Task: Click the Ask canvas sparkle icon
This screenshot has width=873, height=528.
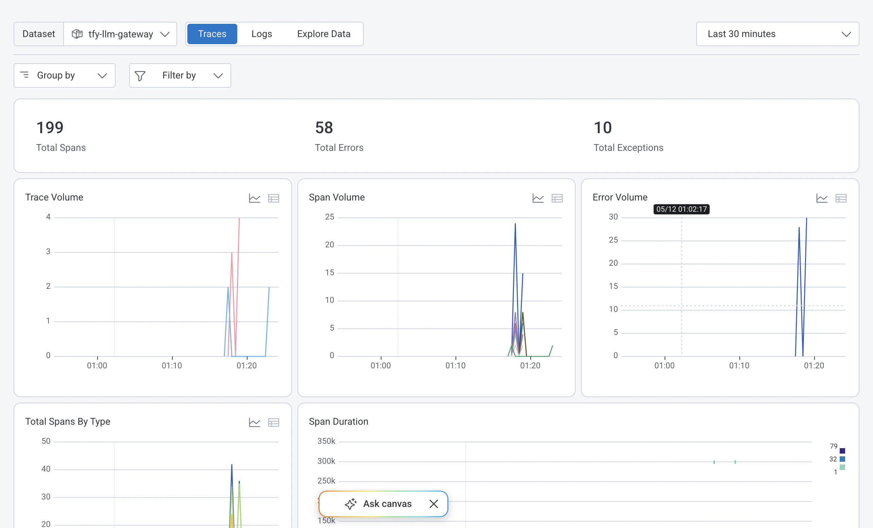Action: pyautogui.click(x=350, y=504)
